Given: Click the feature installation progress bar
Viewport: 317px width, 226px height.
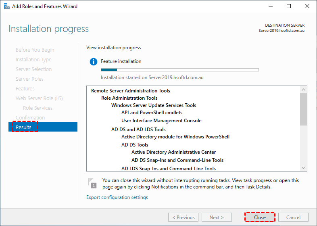Looking at the screenshot, I should pos(179,70).
